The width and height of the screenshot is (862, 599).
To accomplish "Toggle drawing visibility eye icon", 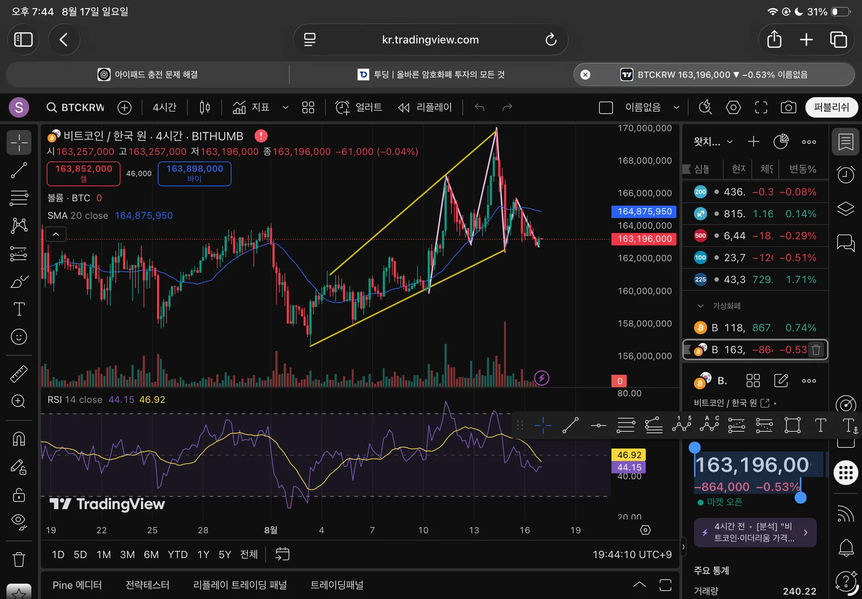I will pyautogui.click(x=19, y=521).
